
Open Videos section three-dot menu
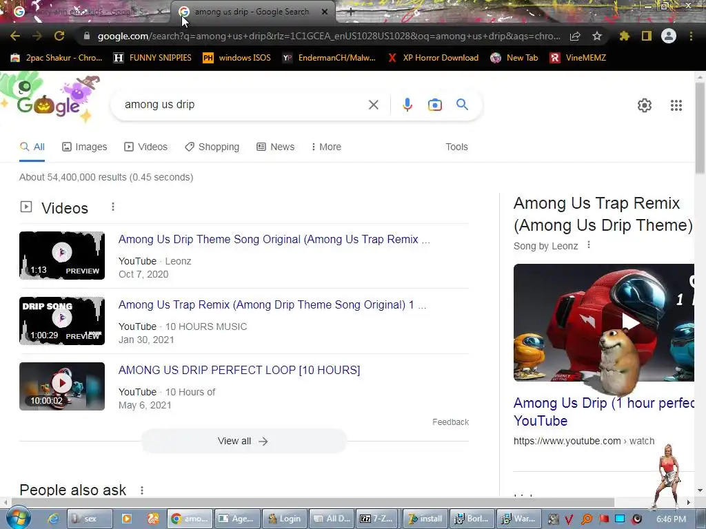pos(113,207)
